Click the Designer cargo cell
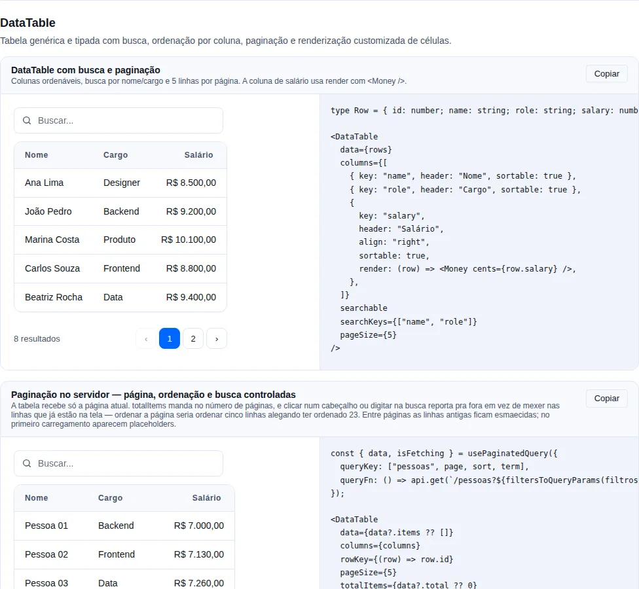 point(121,183)
